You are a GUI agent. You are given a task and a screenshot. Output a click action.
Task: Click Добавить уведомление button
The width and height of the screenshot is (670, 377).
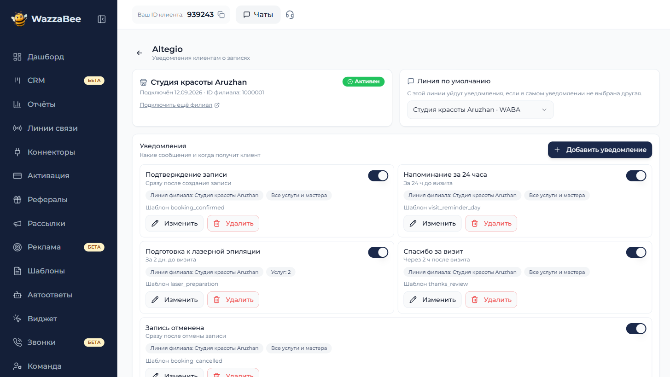pos(600,150)
